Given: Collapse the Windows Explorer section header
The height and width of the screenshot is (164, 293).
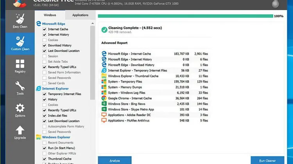Looking at the screenshot, I should click(56, 137).
